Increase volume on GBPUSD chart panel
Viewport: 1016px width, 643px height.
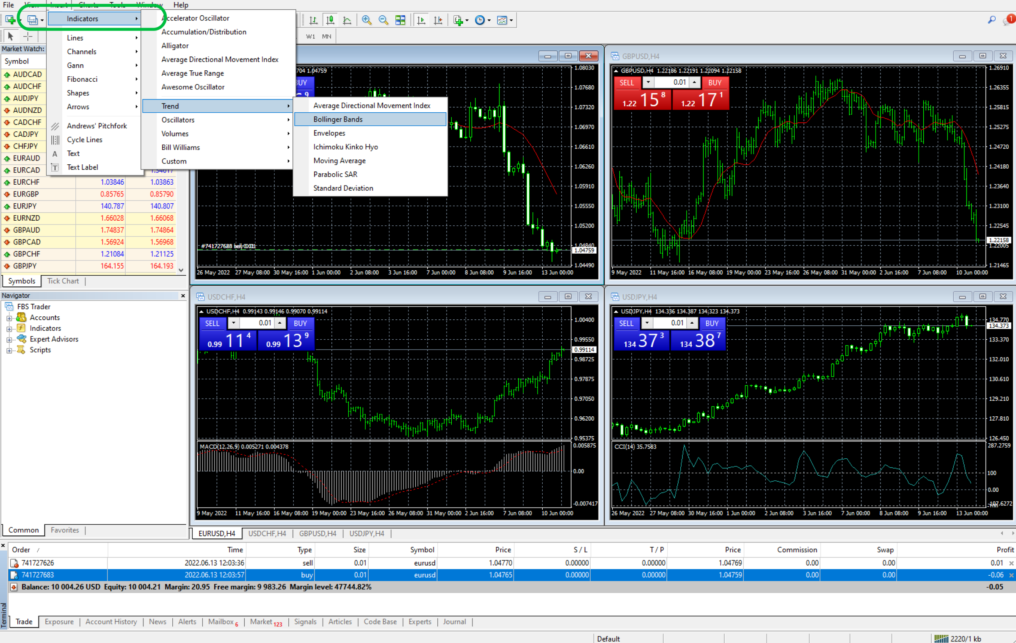point(694,82)
